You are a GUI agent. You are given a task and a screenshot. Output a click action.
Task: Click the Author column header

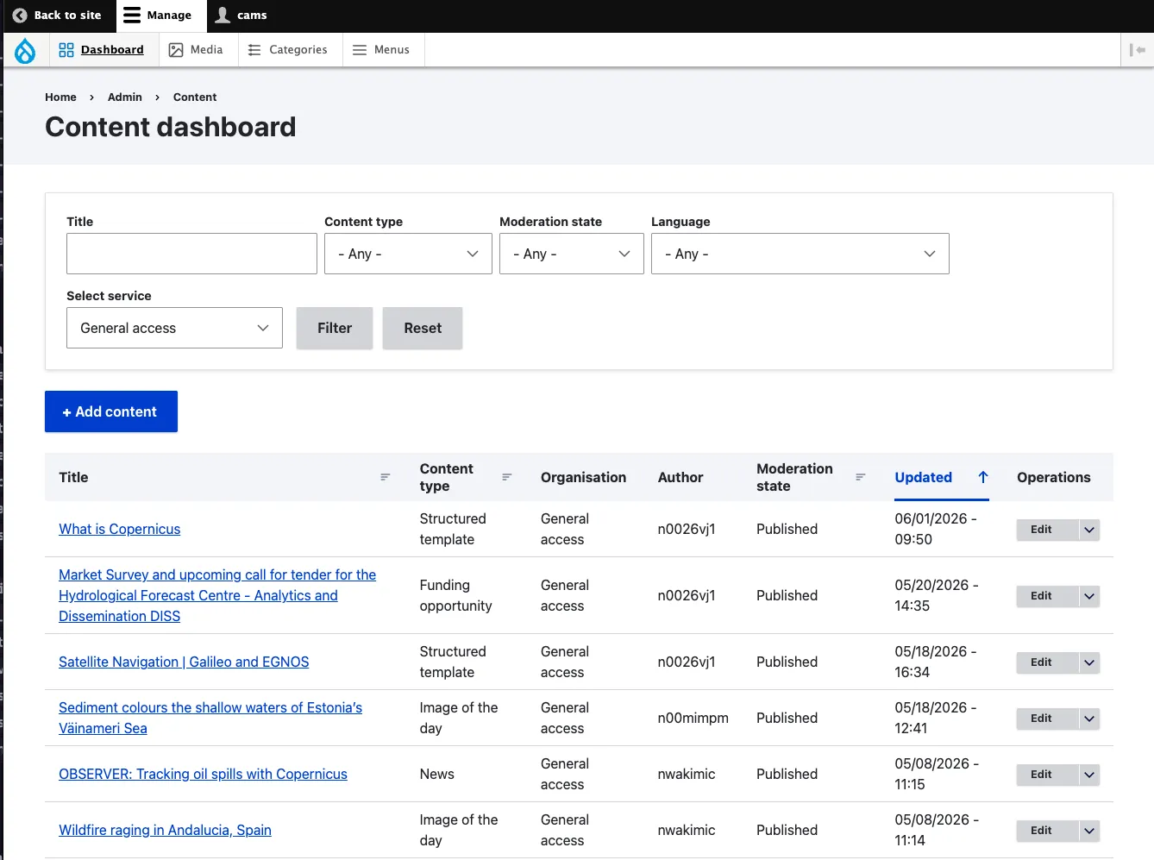680,477
